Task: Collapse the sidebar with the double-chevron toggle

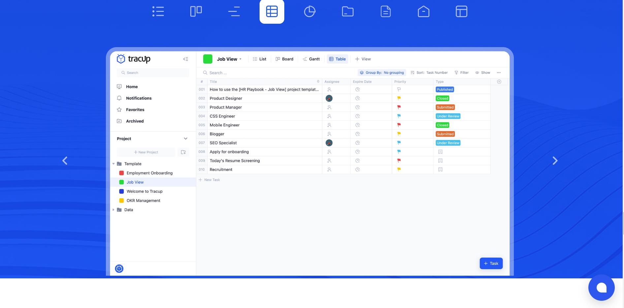Action: click(186, 59)
